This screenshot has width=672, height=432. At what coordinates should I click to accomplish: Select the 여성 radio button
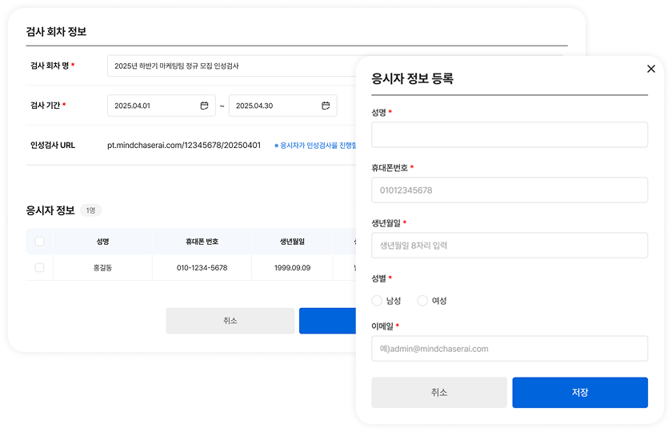pos(422,301)
